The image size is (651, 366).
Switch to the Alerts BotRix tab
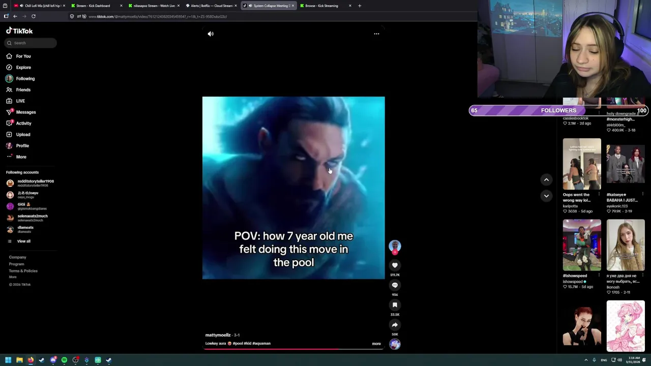211,6
